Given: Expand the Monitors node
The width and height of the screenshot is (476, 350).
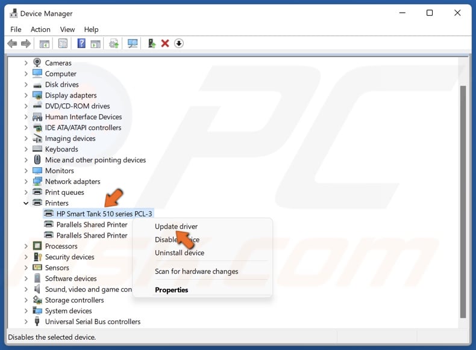Looking at the screenshot, I should 26,171.
